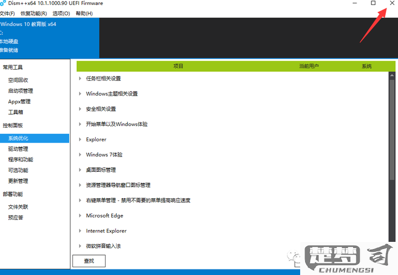Open 驱动管理 in the sidebar
Screen dimensions: 398x275
tap(18, 149)
